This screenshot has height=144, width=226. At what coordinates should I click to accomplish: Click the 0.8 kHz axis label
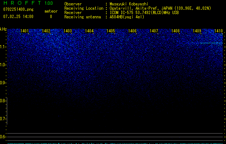pyautogui.click(x=3, y=101)
